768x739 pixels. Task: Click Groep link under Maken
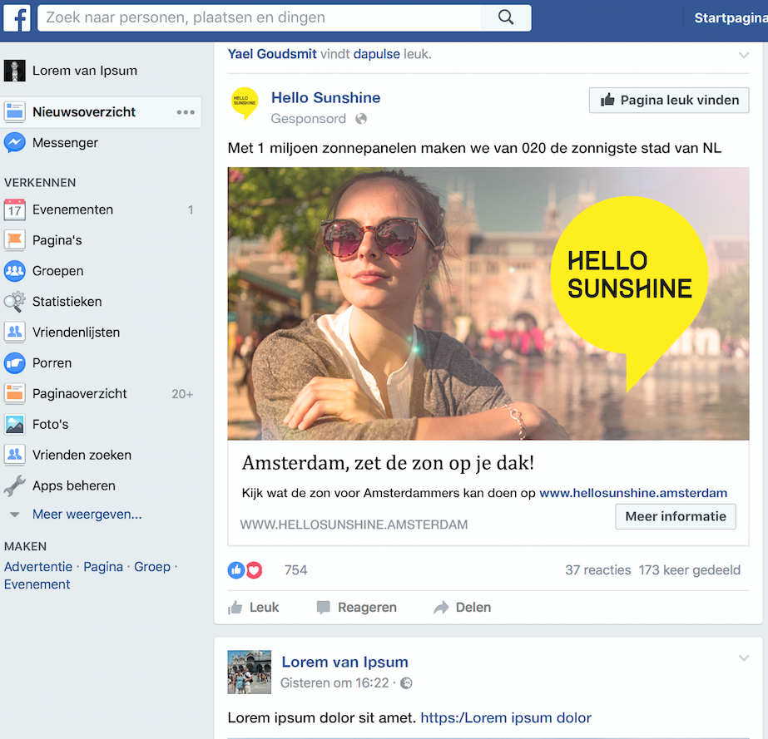[x=152, y=567]
